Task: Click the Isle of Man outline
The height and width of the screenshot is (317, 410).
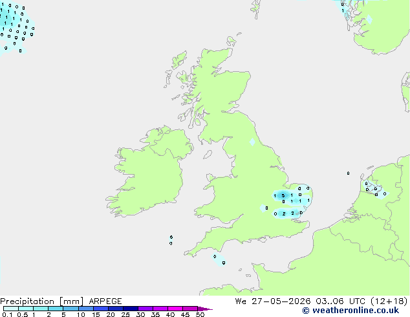Action: [x=208, y=155]
